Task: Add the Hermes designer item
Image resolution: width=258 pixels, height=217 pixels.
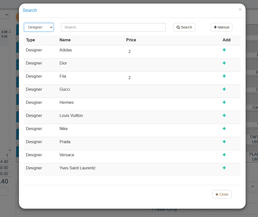Action: tap(224, 102)
